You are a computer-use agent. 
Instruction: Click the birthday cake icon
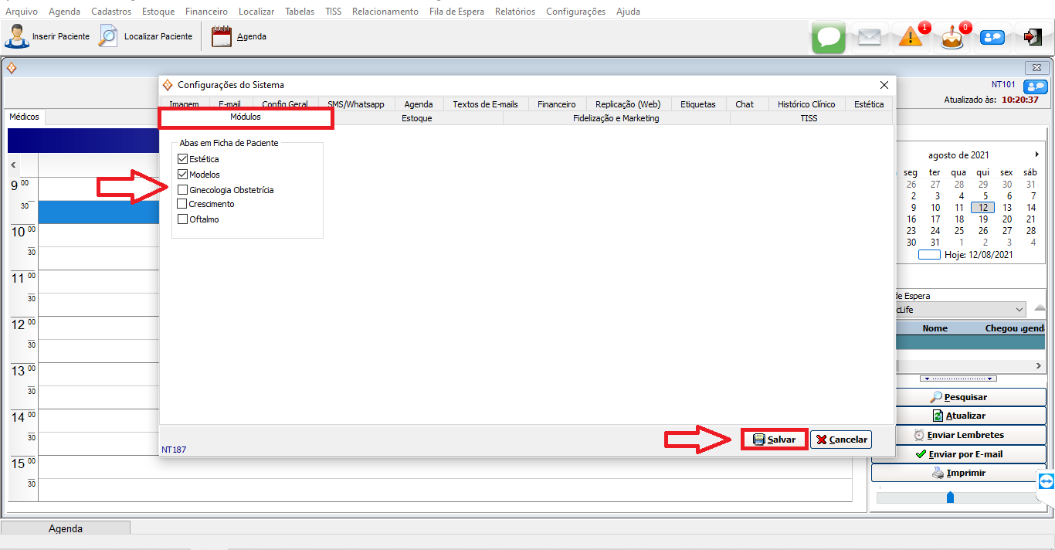point(952,37)
